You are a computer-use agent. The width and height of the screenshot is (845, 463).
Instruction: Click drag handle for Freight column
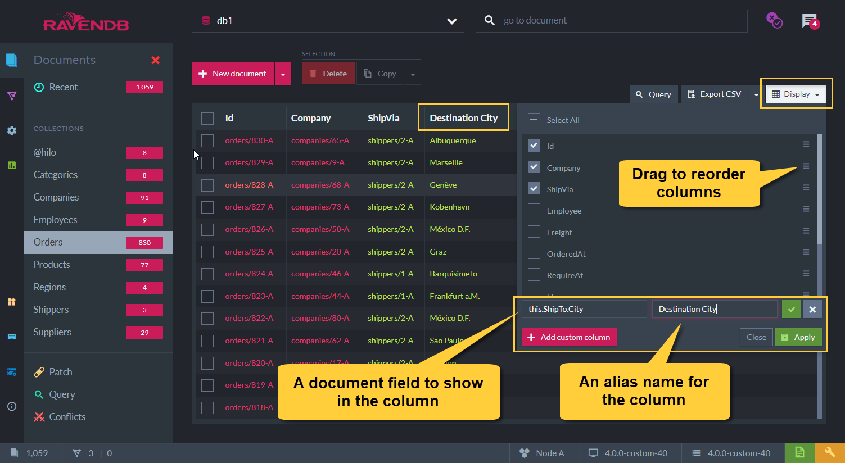(806, 231)
